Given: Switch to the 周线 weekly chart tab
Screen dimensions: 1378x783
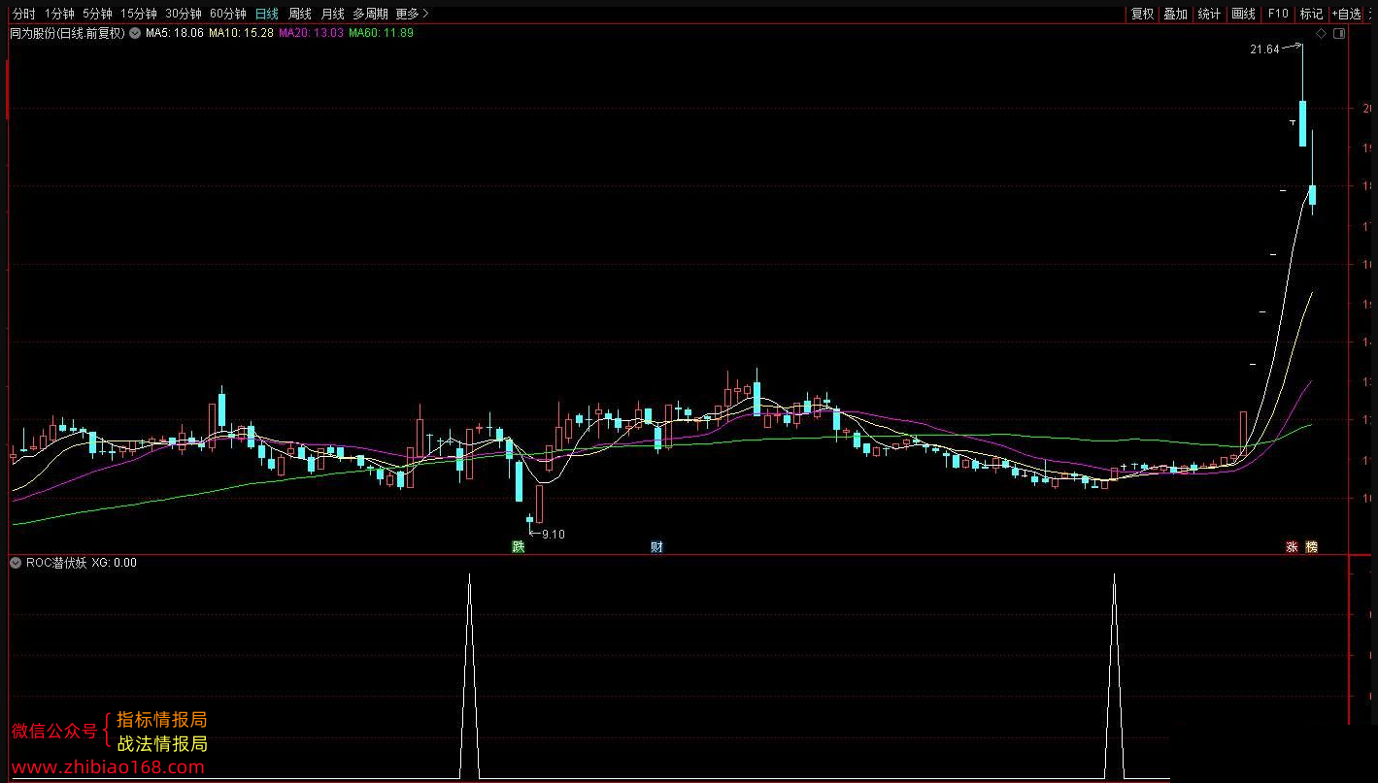Looking at the screenshot, I should tap(300, 14).
